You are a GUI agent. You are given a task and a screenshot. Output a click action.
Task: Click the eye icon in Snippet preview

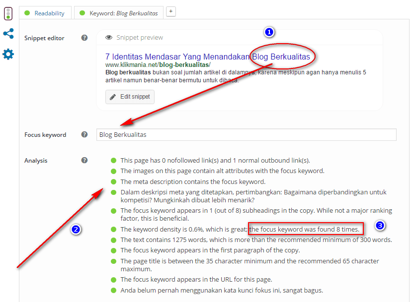[x=109, y=38]
